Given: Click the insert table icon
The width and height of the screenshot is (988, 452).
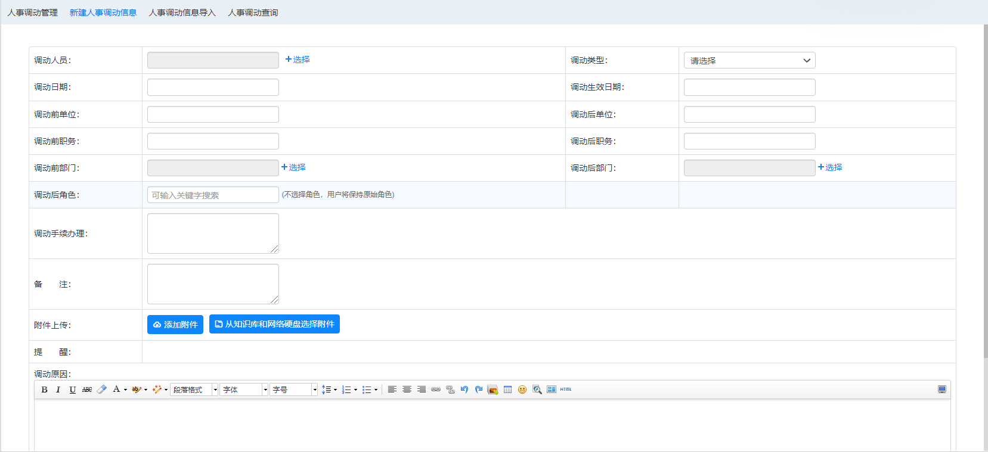Looking at the screenshot, I should 507,389.
